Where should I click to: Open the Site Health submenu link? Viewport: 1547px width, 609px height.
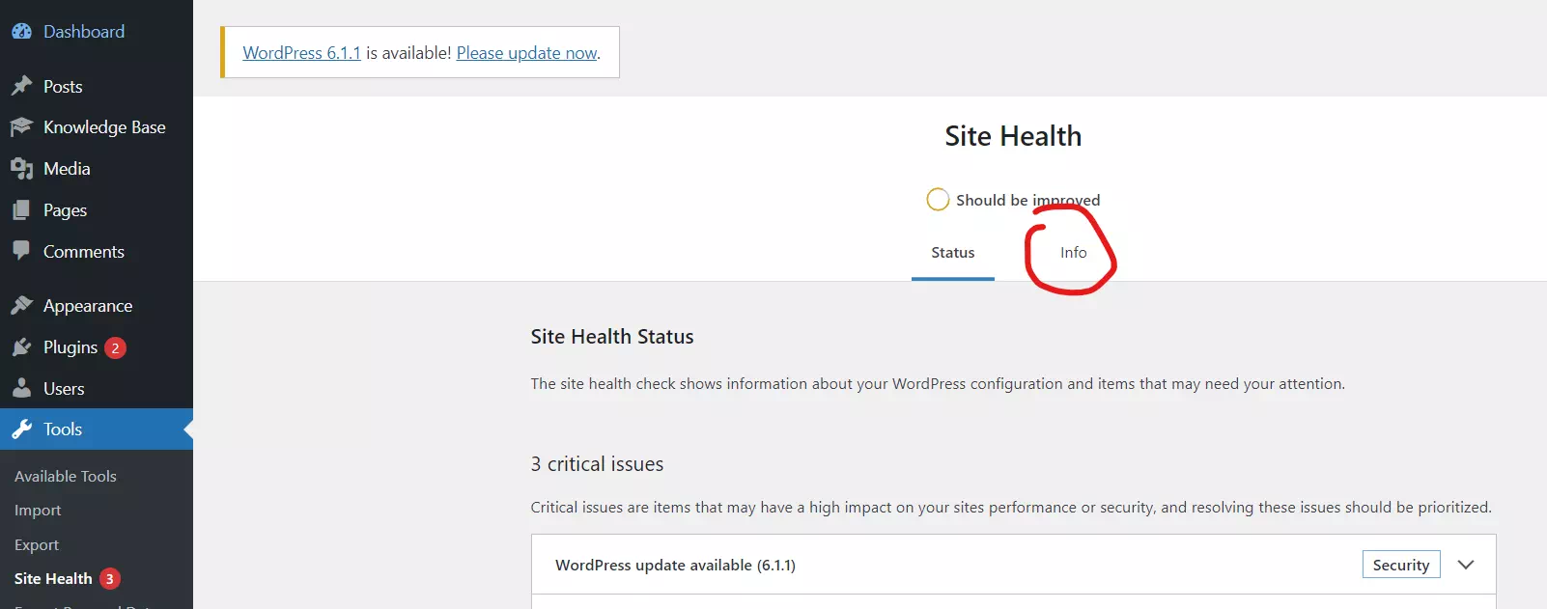coord(53,579)
